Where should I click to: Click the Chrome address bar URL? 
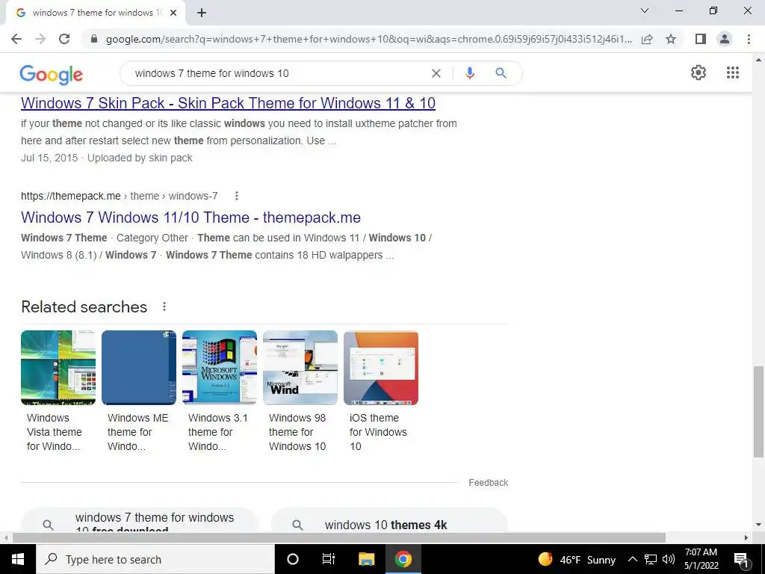click(x=368, y=39)
